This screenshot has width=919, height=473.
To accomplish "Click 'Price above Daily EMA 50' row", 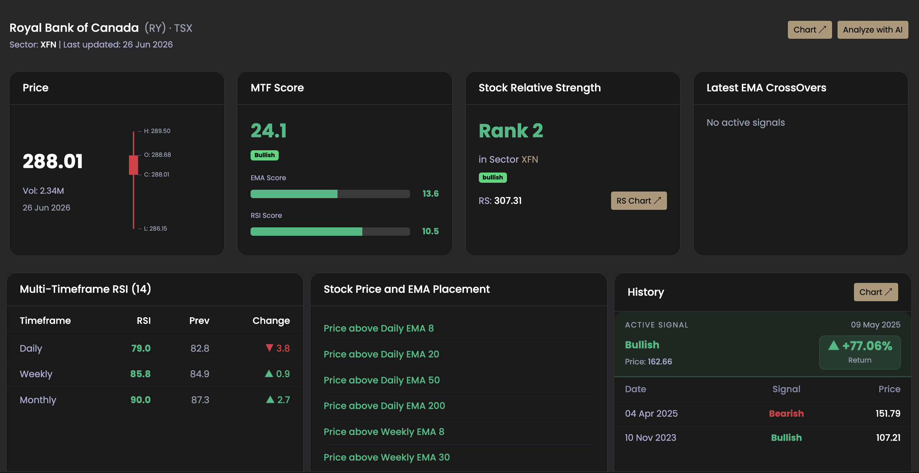I will (458, 380).
